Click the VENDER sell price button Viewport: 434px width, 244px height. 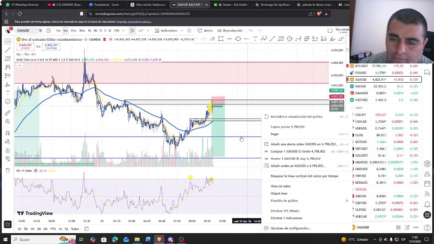coord(25,46)
